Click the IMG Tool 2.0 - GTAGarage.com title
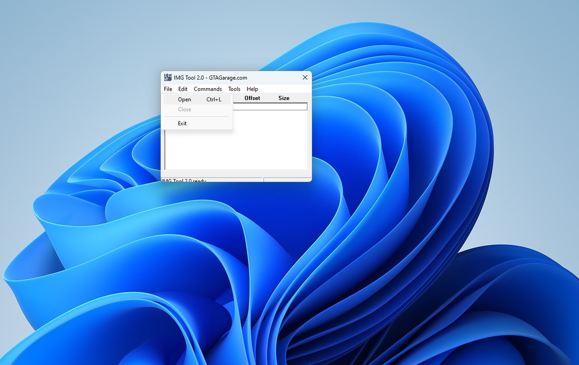Image resolution: width=579 pixels, height=365 pixels. point(210,78)
